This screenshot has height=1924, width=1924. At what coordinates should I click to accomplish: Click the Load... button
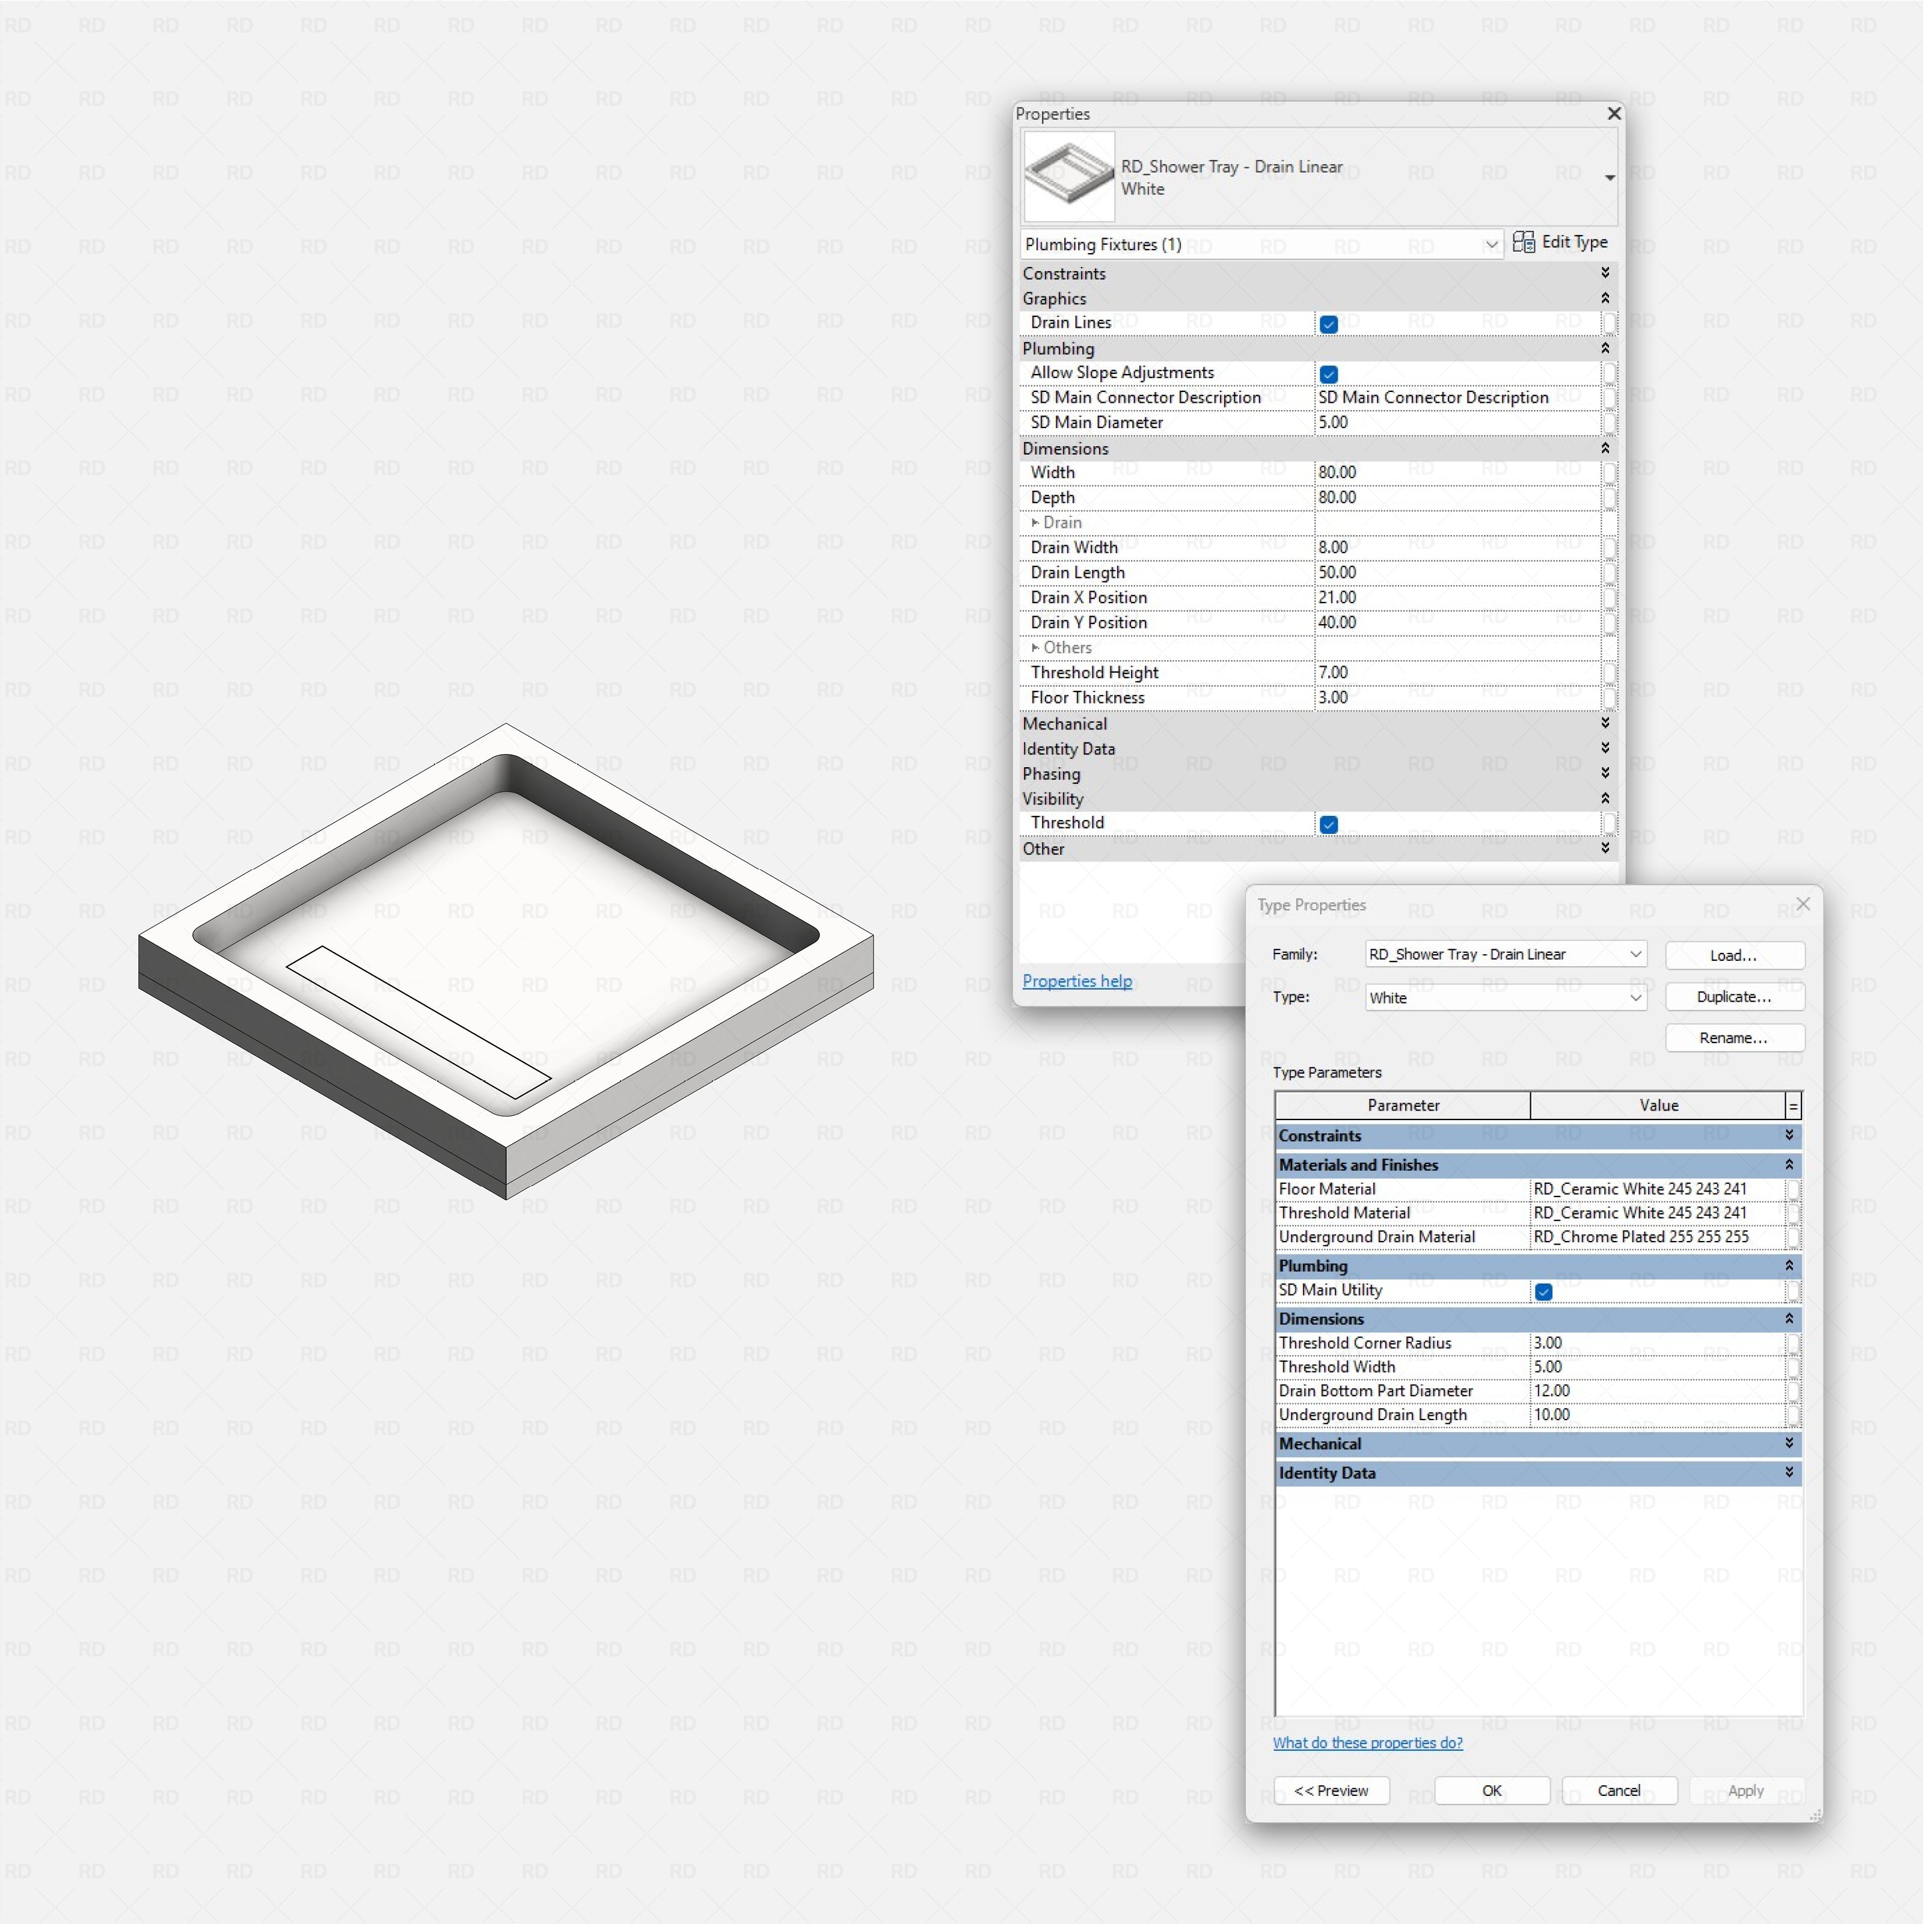pyautogui.click(x=1735, y=955)
